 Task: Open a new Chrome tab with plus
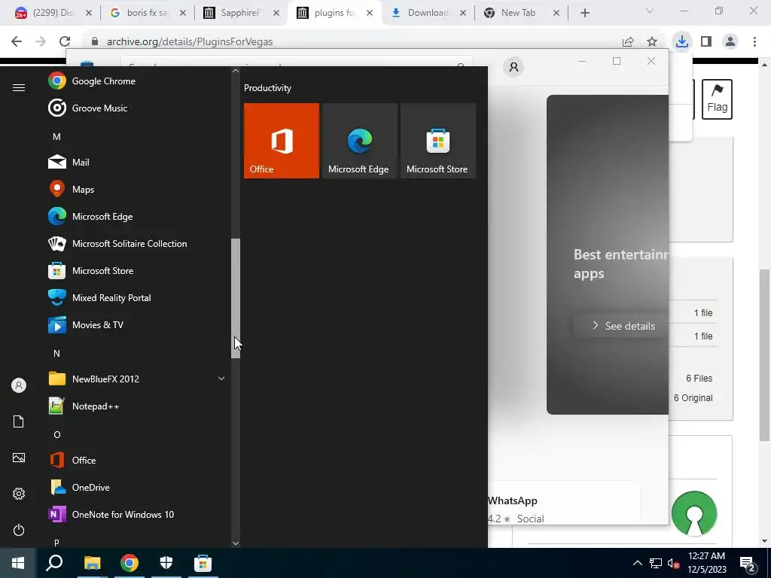tap(584, 14)
